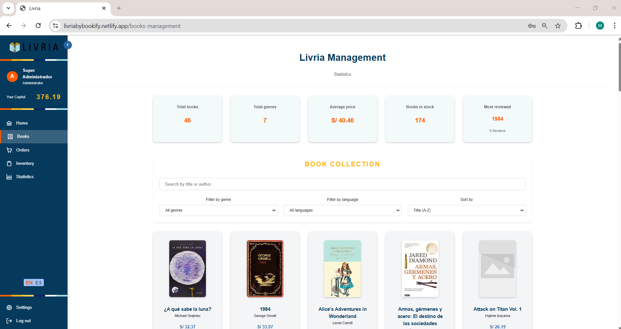The image size is (621, 329).
Task: Click the browser Forward arrow
Action: click(23, 26)
